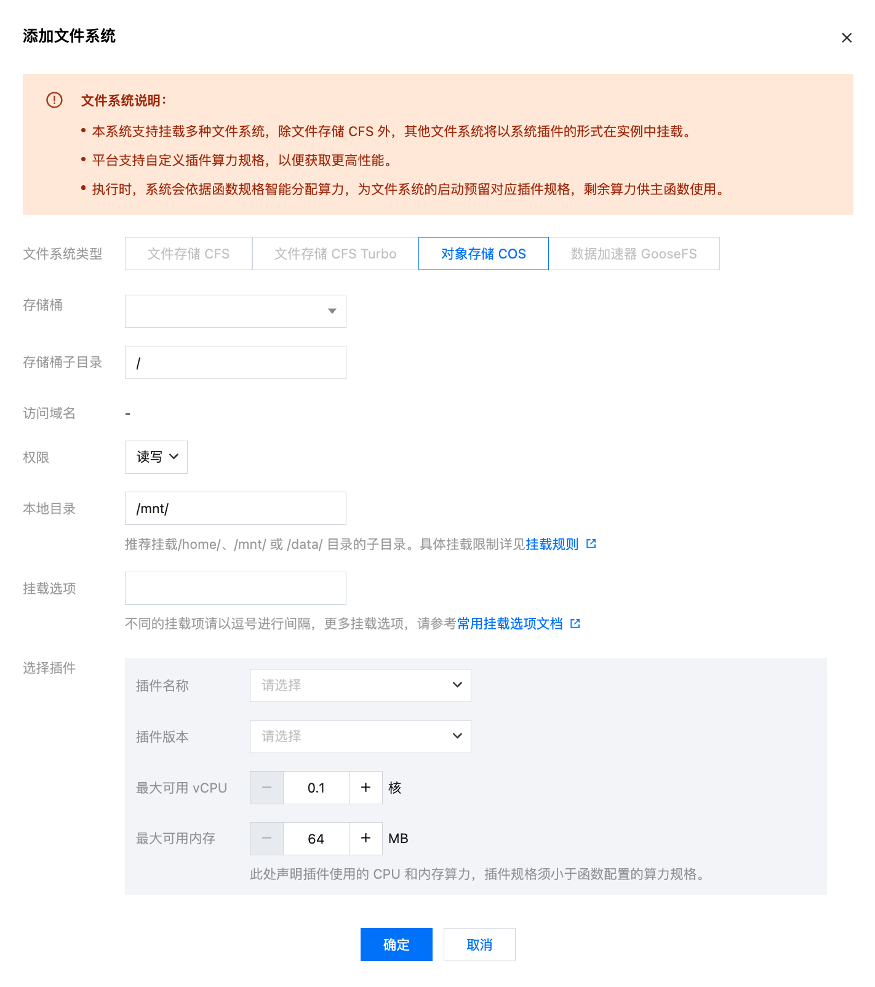Screen dimensions: 875x987
Task: Select 文件存储 CFS Turbo type
Action: point(335,254)
